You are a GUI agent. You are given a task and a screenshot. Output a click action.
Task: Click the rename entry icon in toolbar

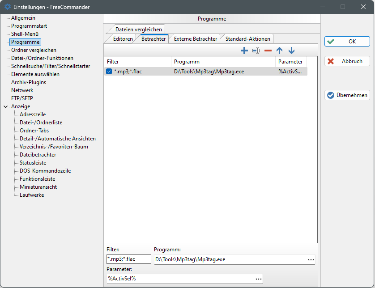[x=256, y=51]
